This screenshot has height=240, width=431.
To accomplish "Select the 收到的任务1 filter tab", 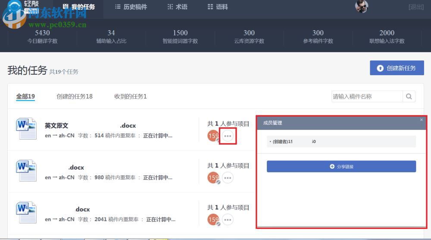I will 131,96.
